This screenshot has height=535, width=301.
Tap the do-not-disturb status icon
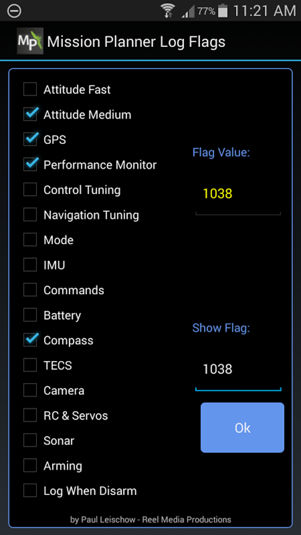[x=14, y=11]
